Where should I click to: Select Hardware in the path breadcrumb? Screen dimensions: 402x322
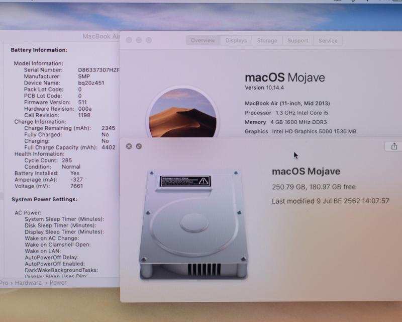[28, 283]
